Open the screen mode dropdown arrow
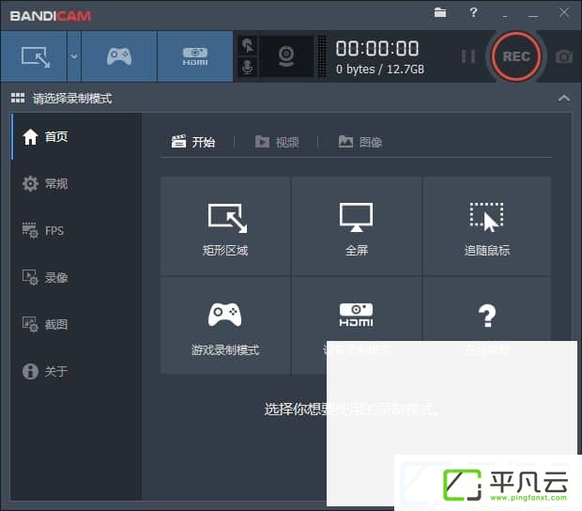The image size is (582, 511). coord(74,56)
